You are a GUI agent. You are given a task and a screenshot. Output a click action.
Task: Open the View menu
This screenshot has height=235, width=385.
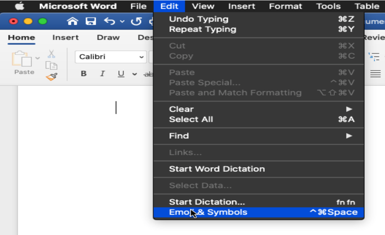point(203,6)
